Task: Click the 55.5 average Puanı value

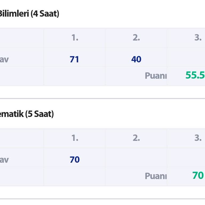Action: pos(195,75)
